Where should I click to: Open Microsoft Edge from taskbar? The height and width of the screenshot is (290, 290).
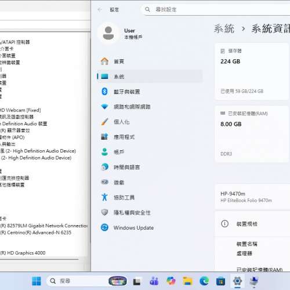[x=204, y=281]
